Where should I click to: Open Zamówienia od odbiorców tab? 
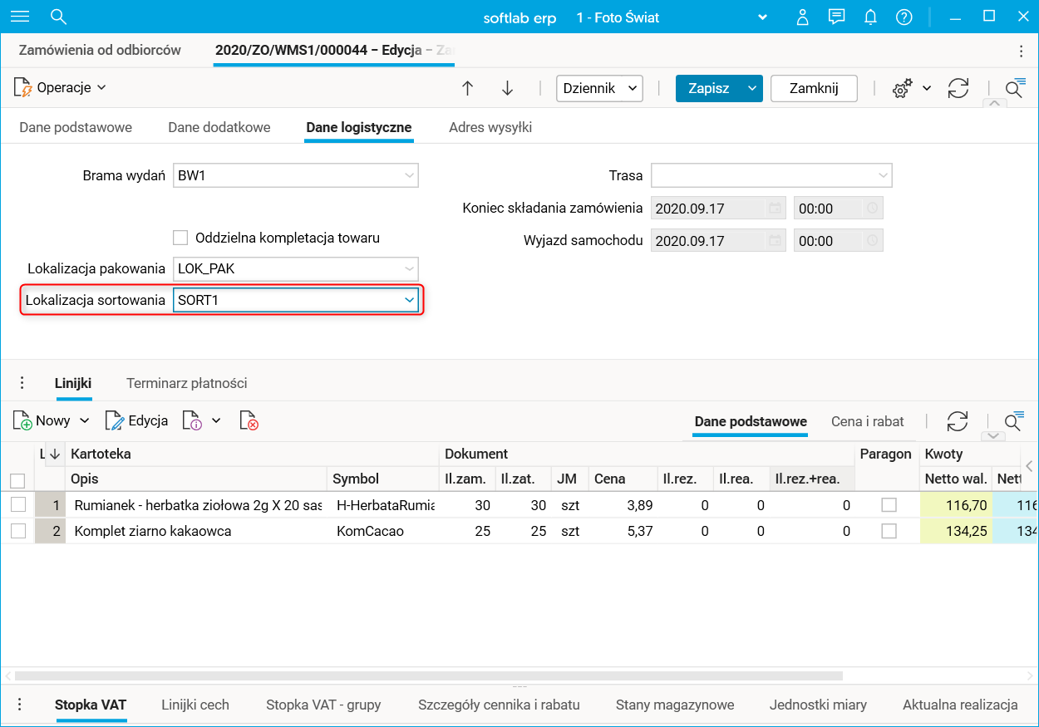click(100, 50)
